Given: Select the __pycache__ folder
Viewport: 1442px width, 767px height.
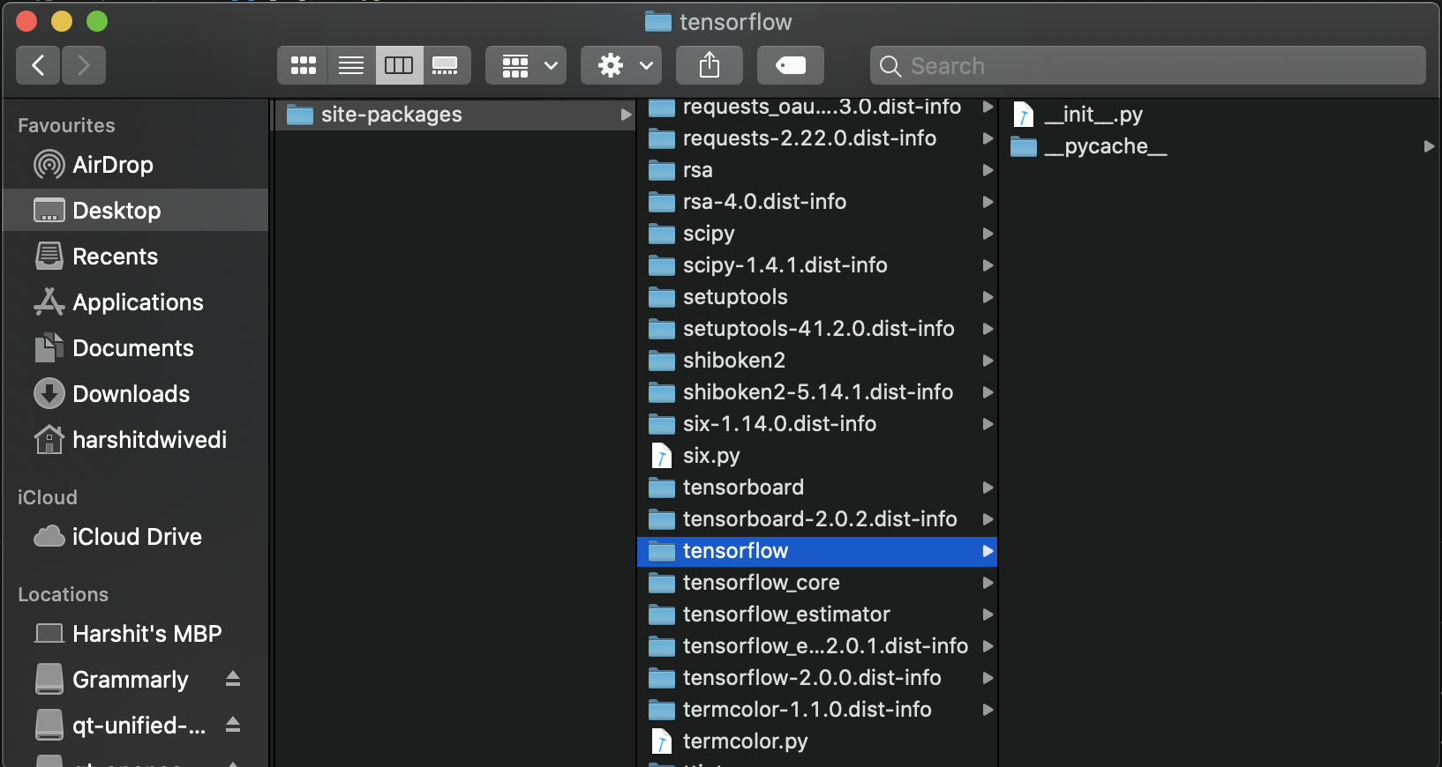Looking at the screenshot, I should point(1220,146).
